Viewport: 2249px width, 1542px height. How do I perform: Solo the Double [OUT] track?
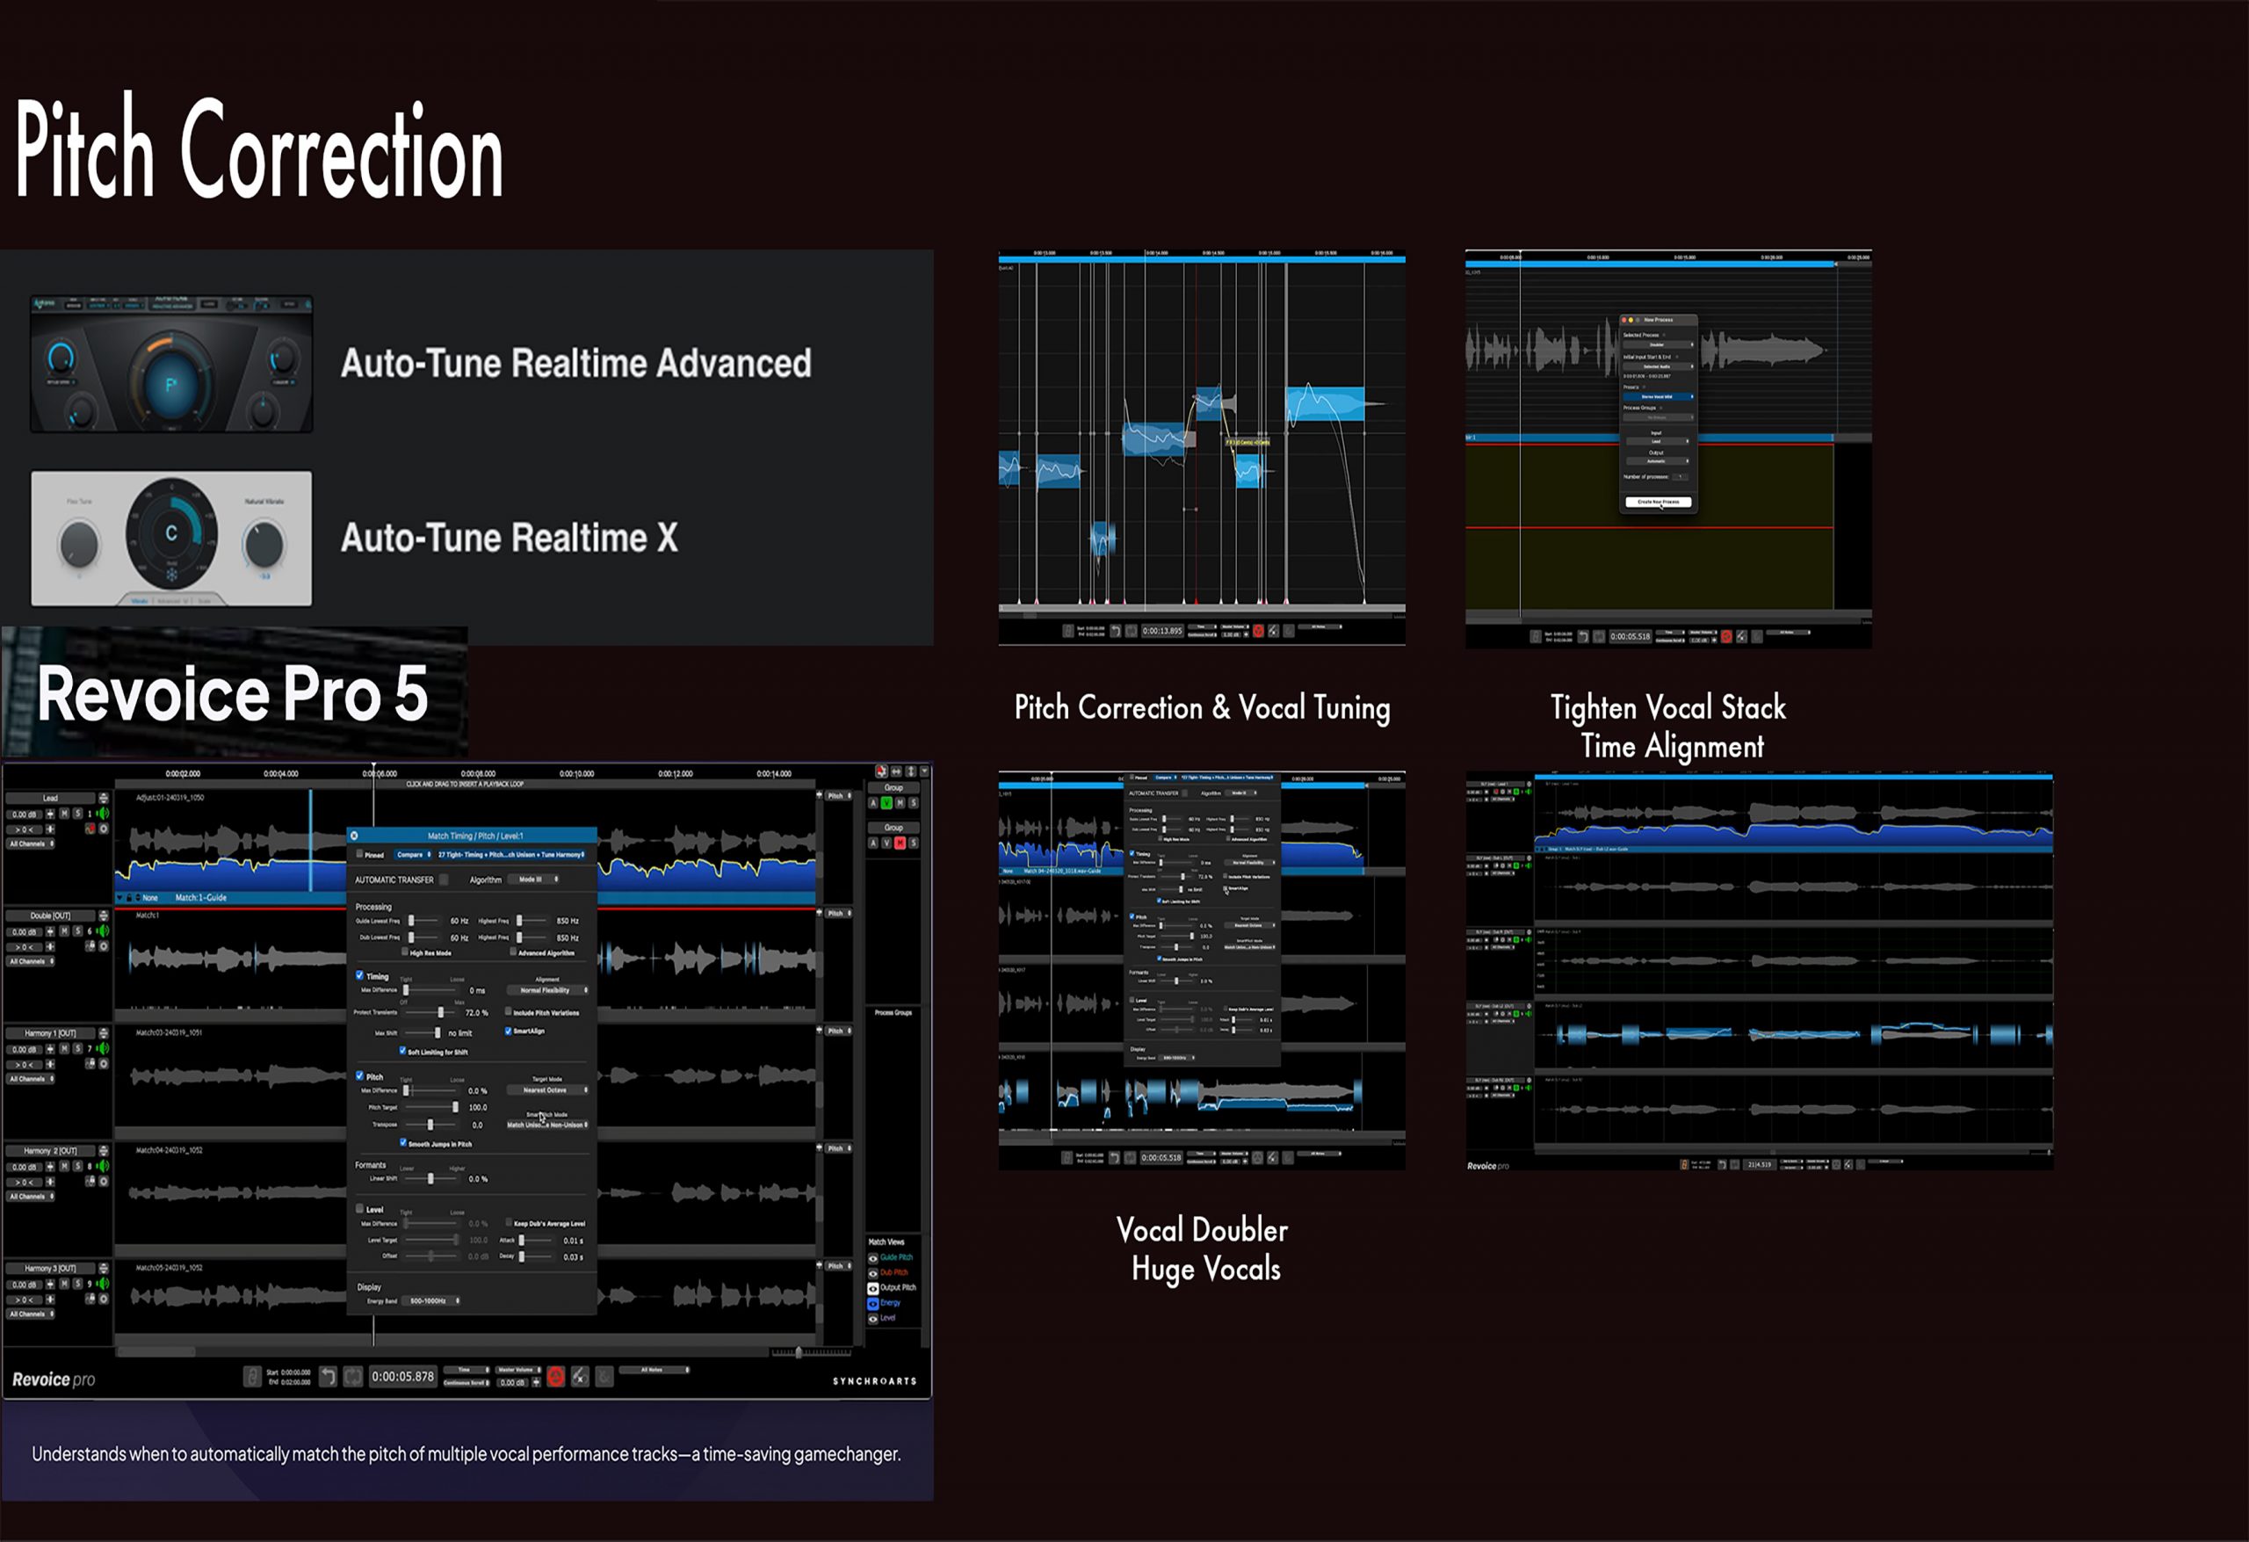[77, 931]
